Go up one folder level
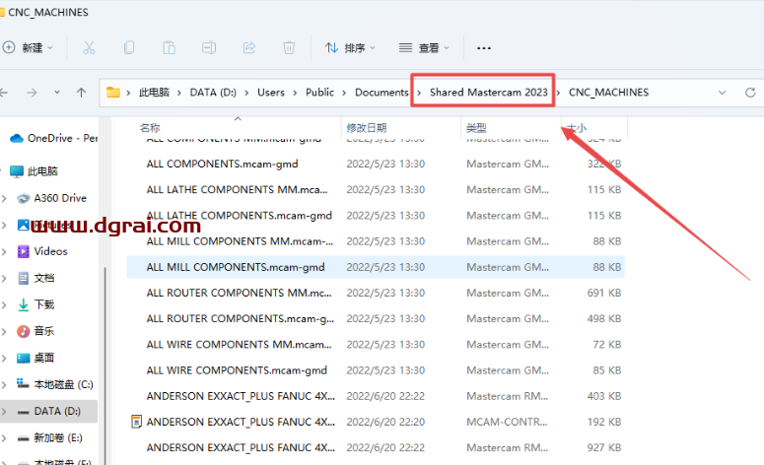764x465 pixels. coord(82,93)
